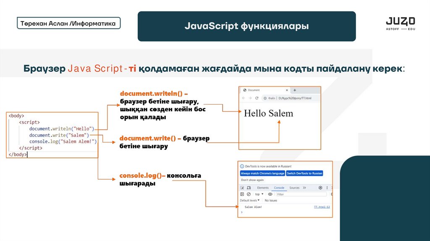Screen dimensions: 430x241
Task: Open the top context dropdown
Action: pos(259,194)
